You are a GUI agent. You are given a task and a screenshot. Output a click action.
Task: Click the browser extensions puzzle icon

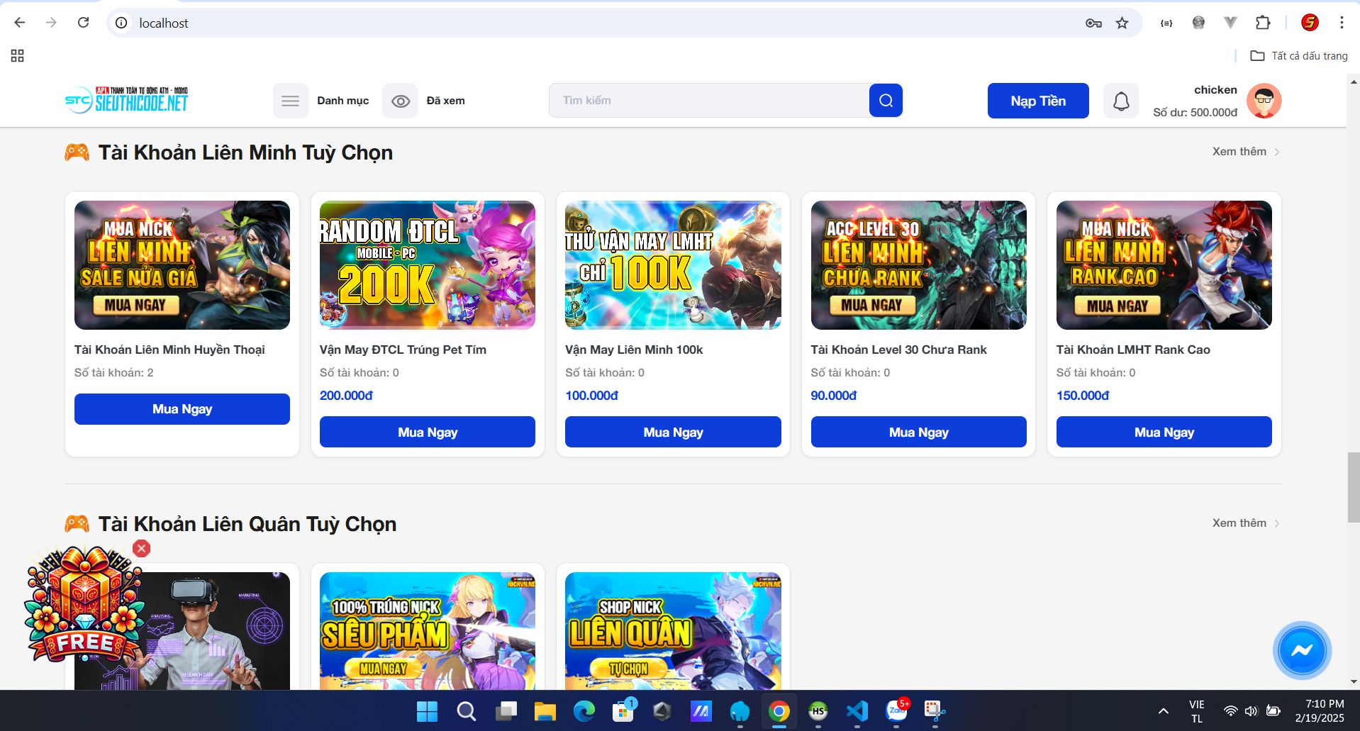click(x=1262, y=23)
